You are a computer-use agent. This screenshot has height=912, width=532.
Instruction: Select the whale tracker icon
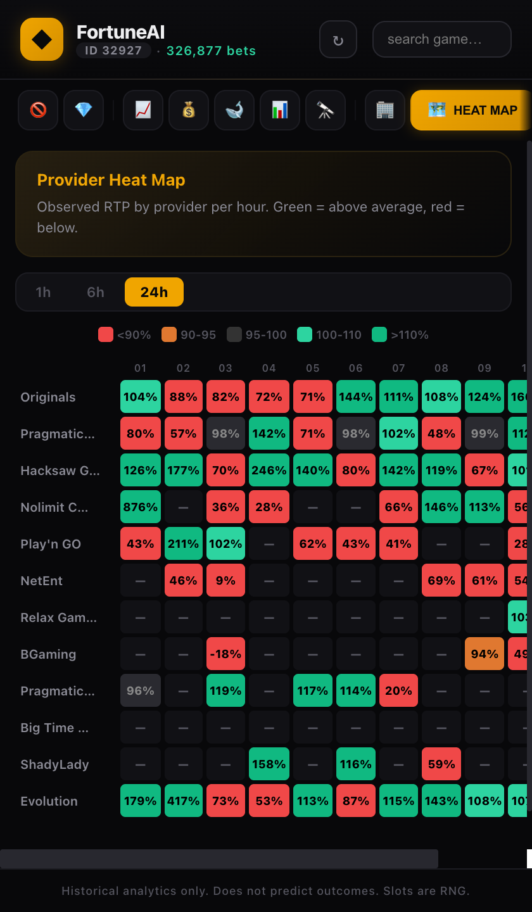tap(234, 110)
